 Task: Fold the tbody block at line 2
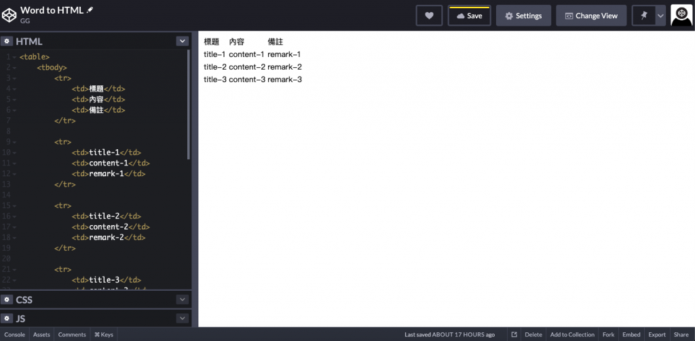[x=15, y=68]
